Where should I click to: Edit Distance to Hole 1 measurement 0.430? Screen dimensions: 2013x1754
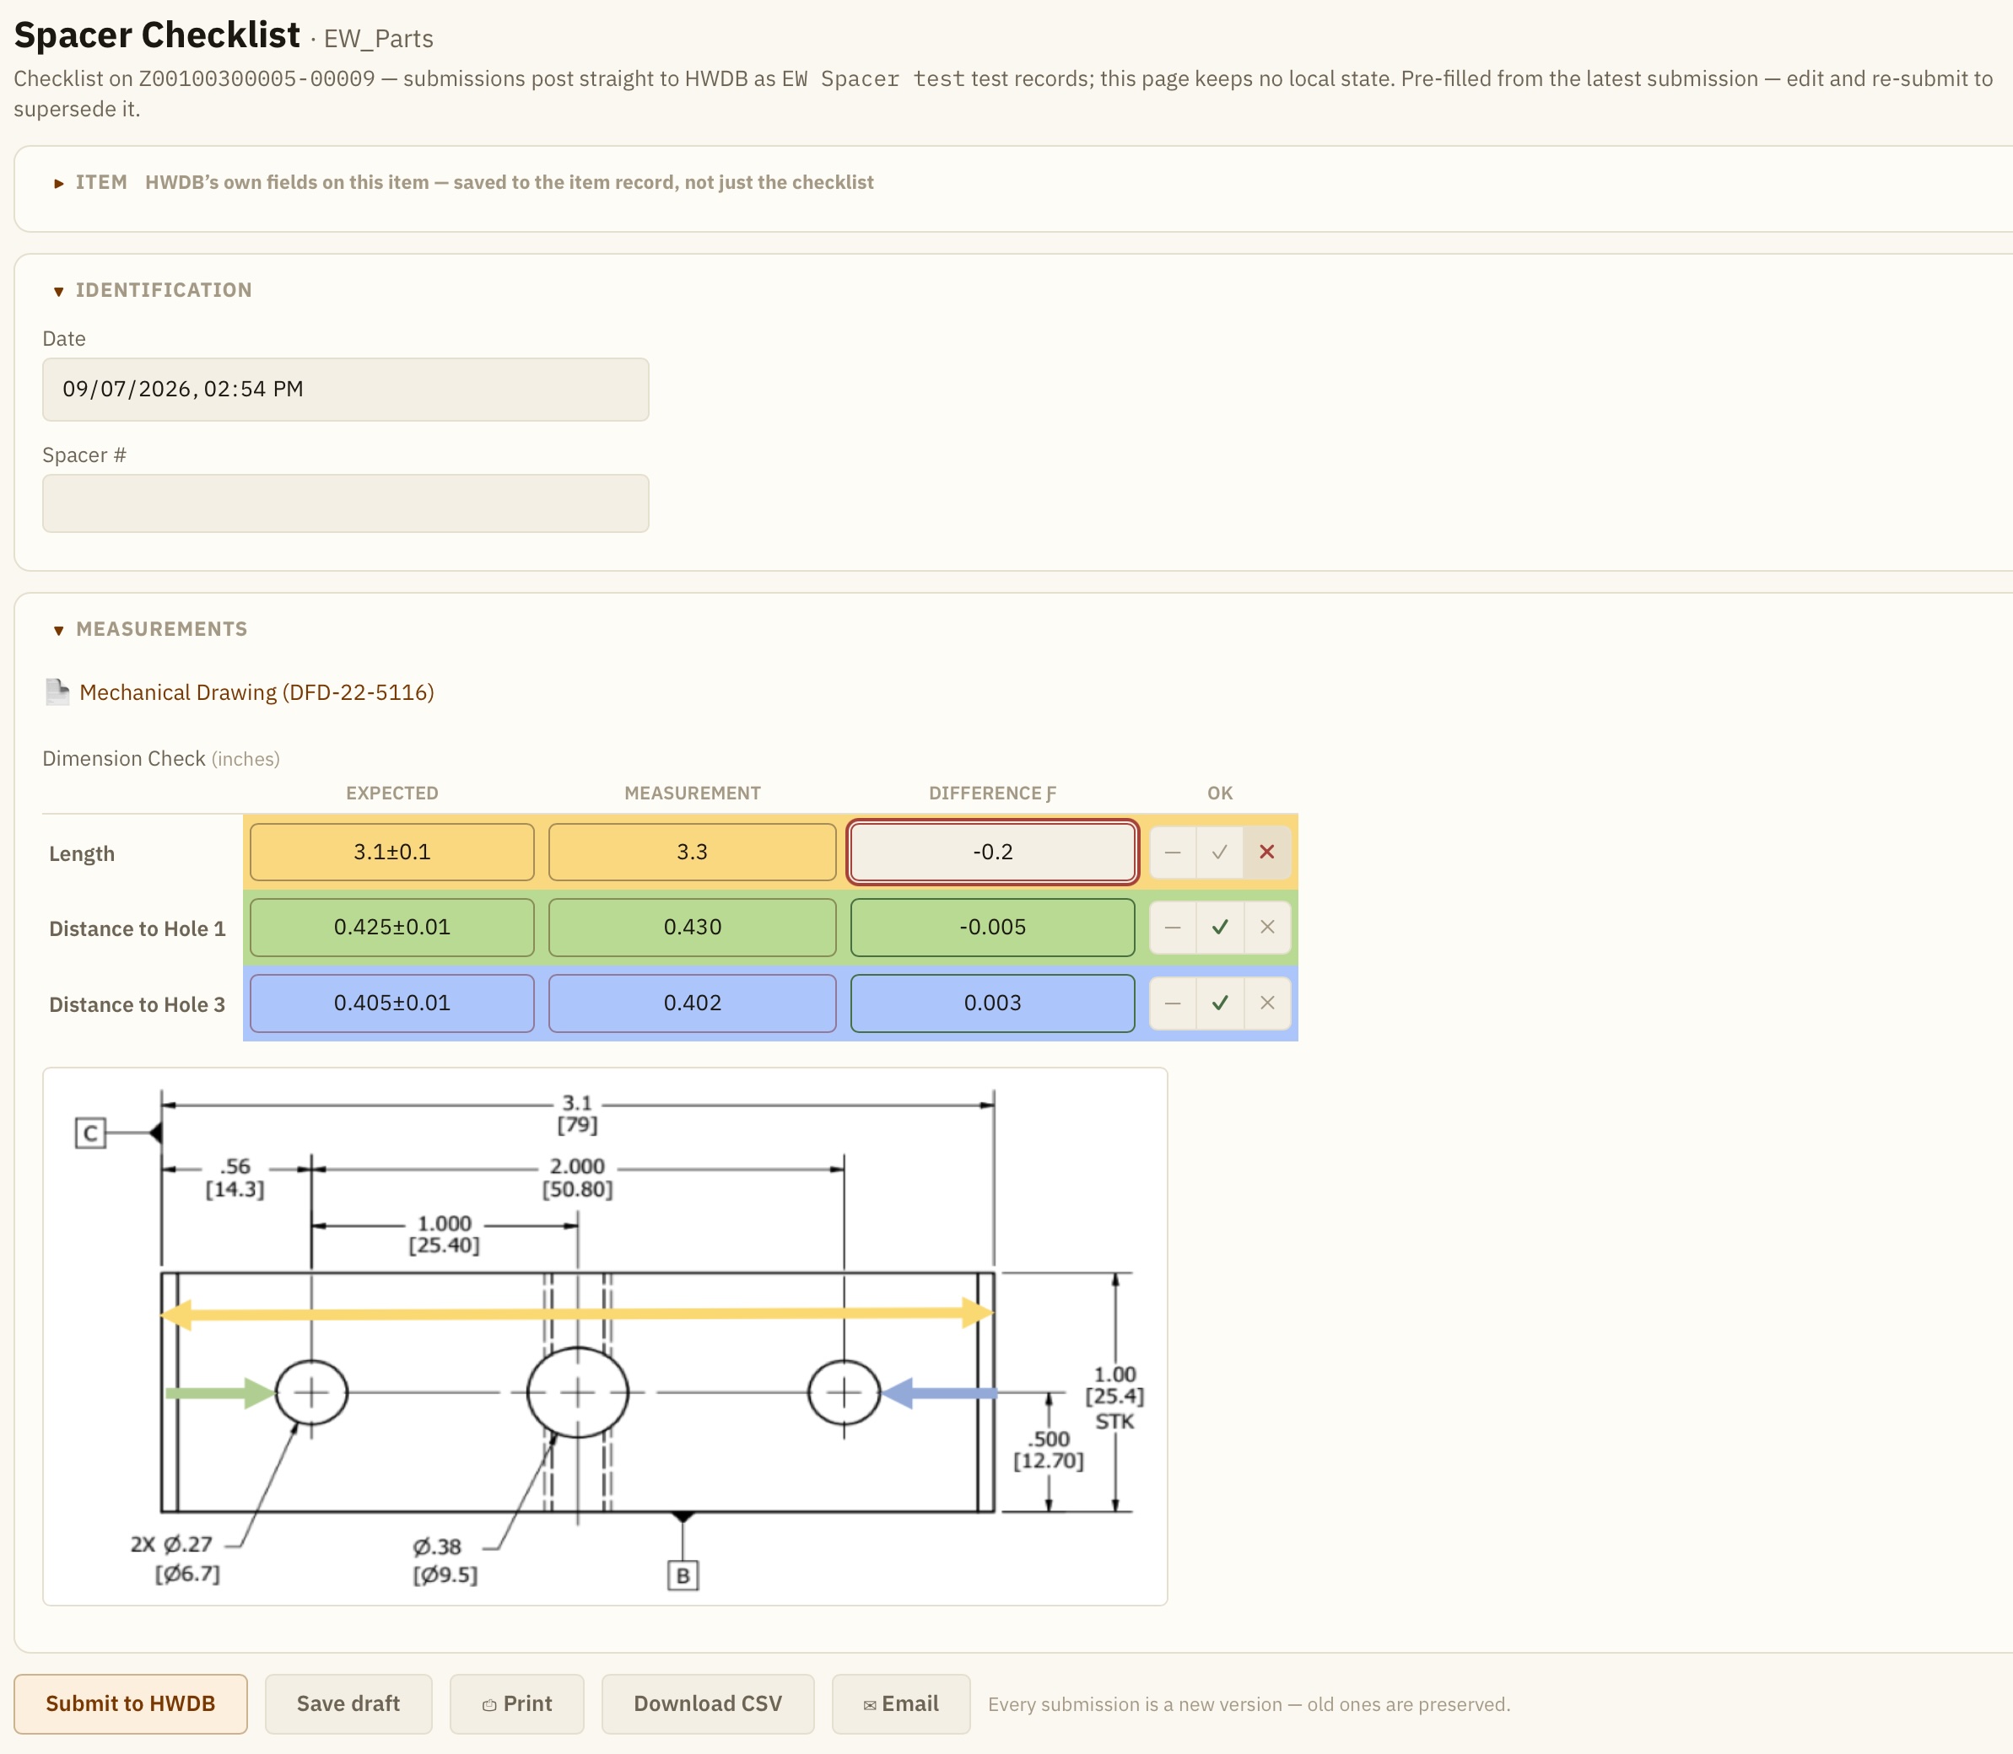(x=692, y=927)
